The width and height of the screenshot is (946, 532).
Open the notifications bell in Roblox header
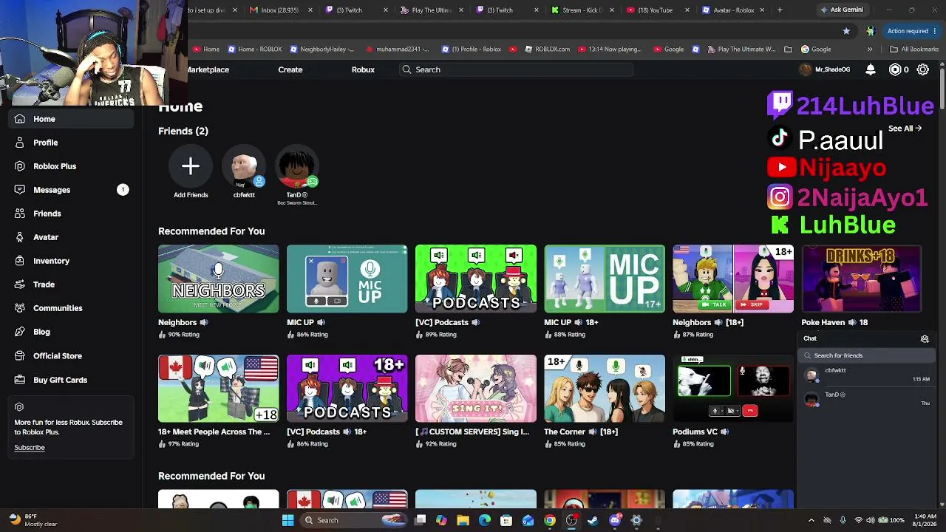click(x=871, y=69)
